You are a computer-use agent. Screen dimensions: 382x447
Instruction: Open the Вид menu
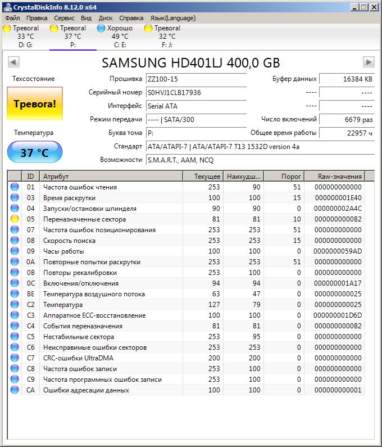point(86,18)
